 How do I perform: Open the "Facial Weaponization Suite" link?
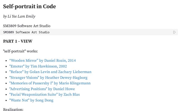tap(44, 95)
